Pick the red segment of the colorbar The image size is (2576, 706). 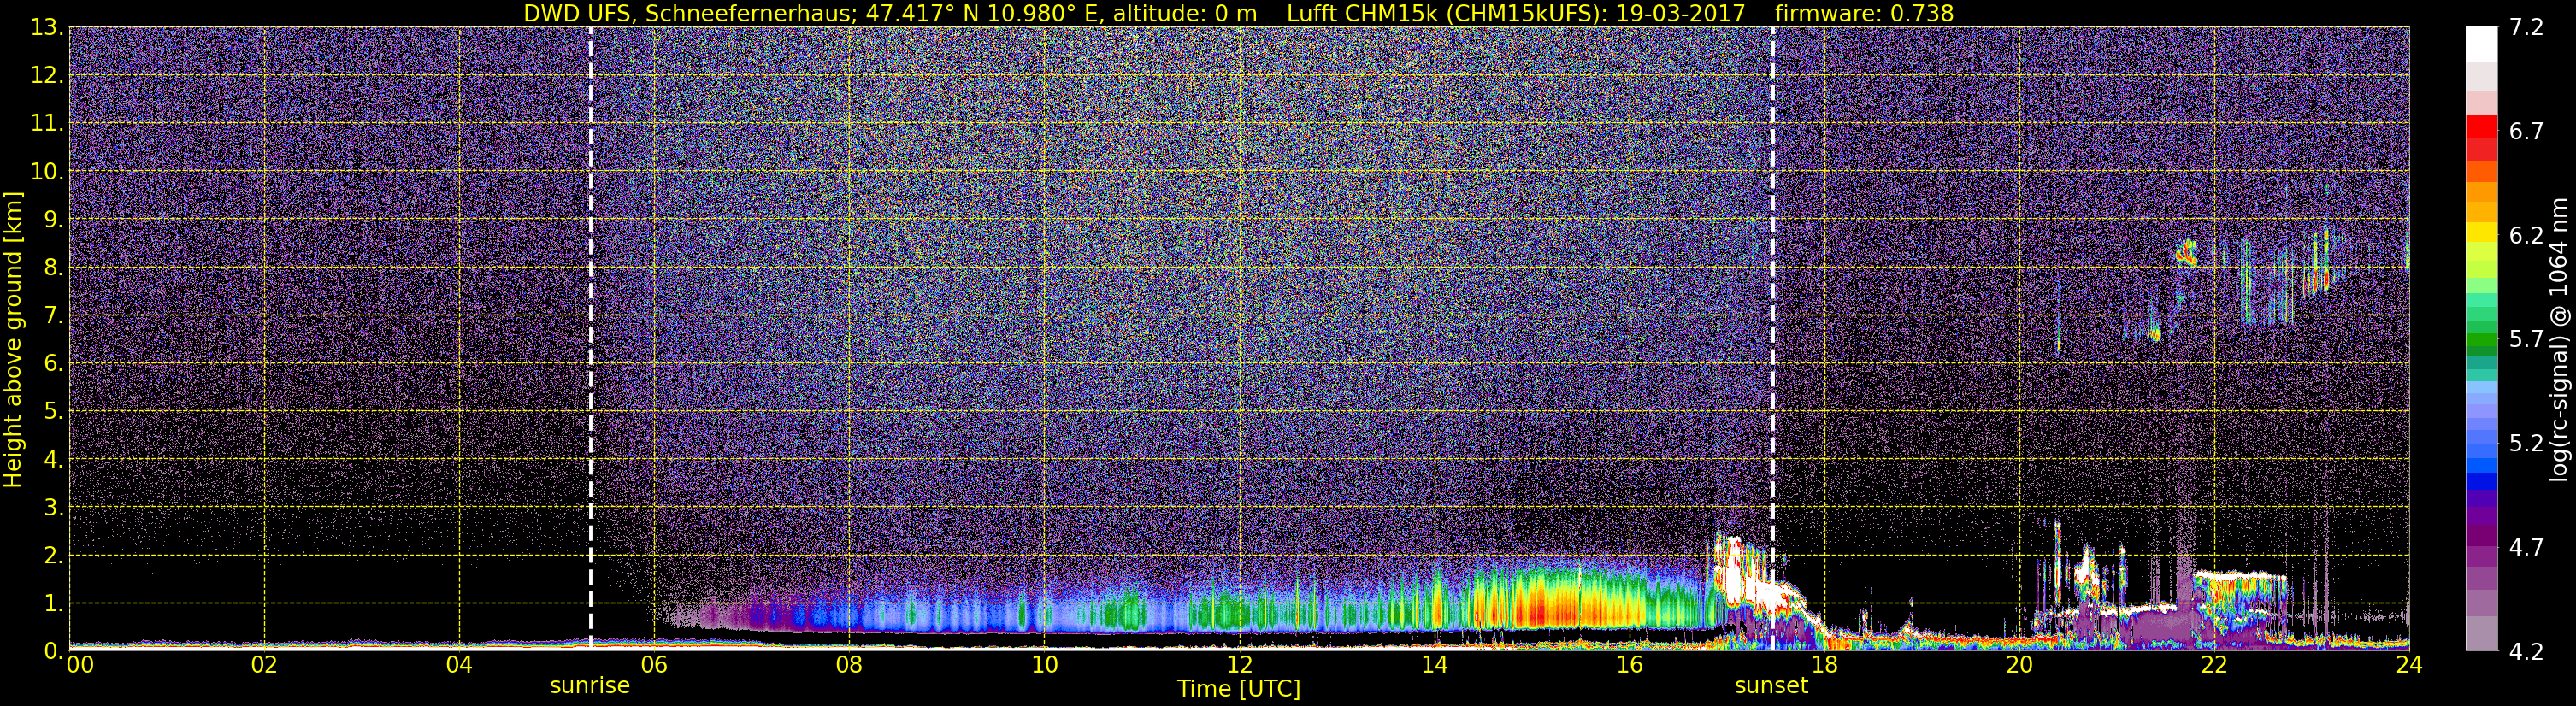tap(2481, 128)
